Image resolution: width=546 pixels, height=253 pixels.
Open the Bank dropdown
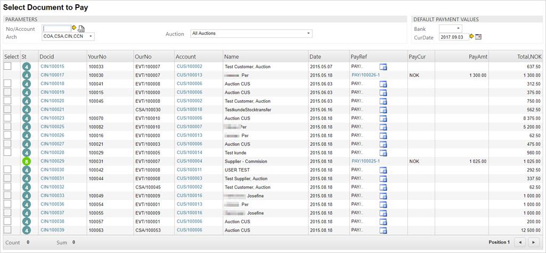(458, 28)
